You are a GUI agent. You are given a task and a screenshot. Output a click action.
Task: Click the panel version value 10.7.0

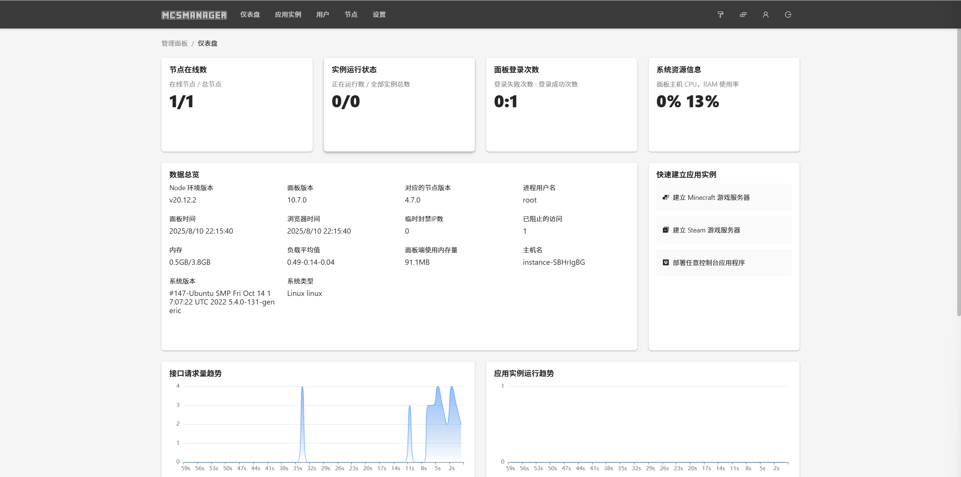pyautogui.click(x=297, y=200)
